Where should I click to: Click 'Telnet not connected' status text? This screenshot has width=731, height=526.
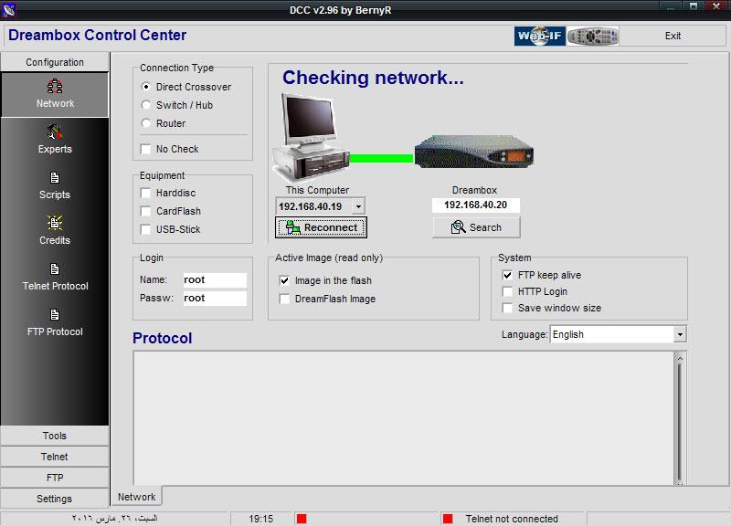(512, 519)
